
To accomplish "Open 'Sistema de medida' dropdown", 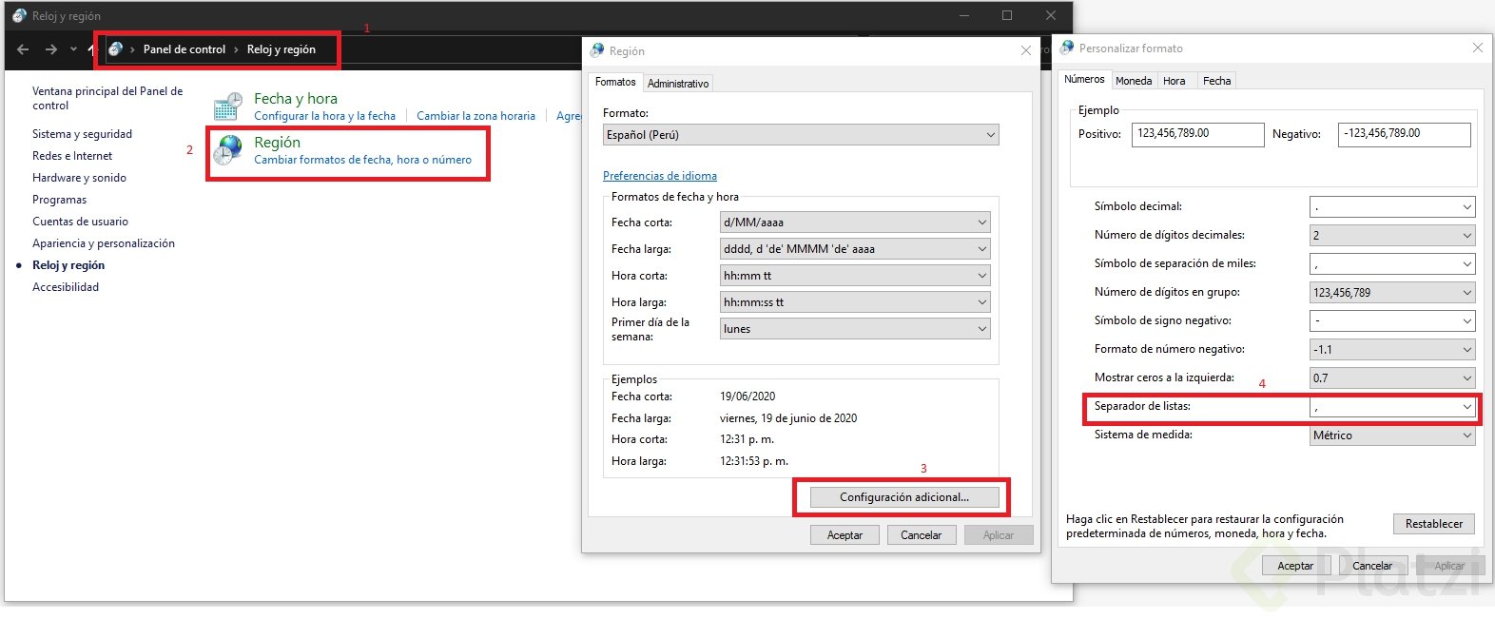I will (x=1392, y=435).
